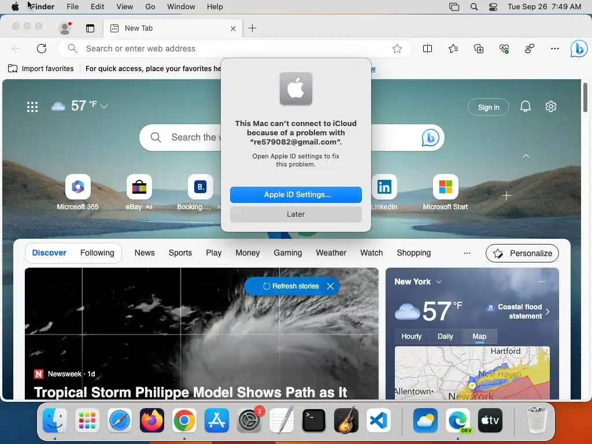This screenshot has width=592, height=444.
Task: Select Daily weather tab
Action: [445, 336]
